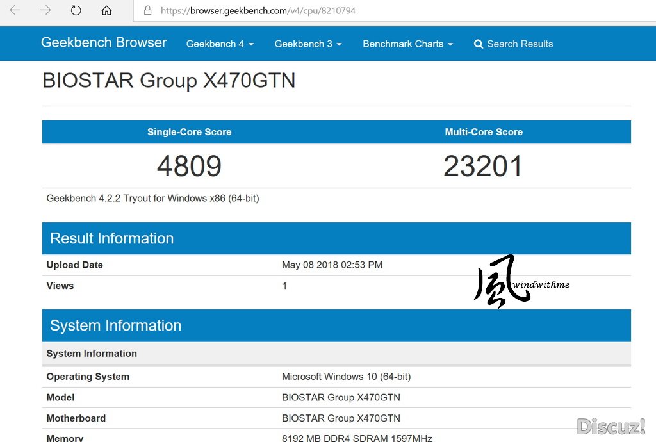Go to the browser home page icon
The height and width of the screenshot is (442, 656).
pos(106,10)
